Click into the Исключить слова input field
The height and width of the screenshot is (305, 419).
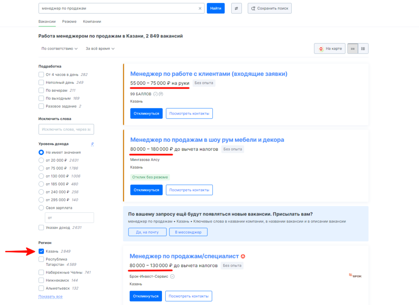click(x=66, y=129)
